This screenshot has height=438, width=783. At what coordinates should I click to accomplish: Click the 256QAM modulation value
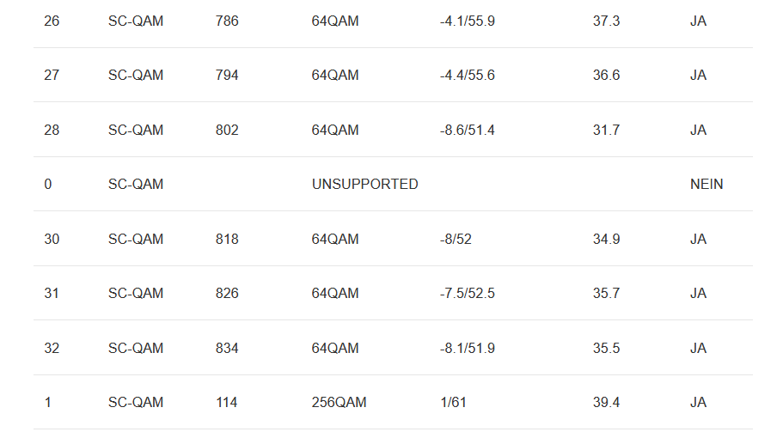point(339,403)
